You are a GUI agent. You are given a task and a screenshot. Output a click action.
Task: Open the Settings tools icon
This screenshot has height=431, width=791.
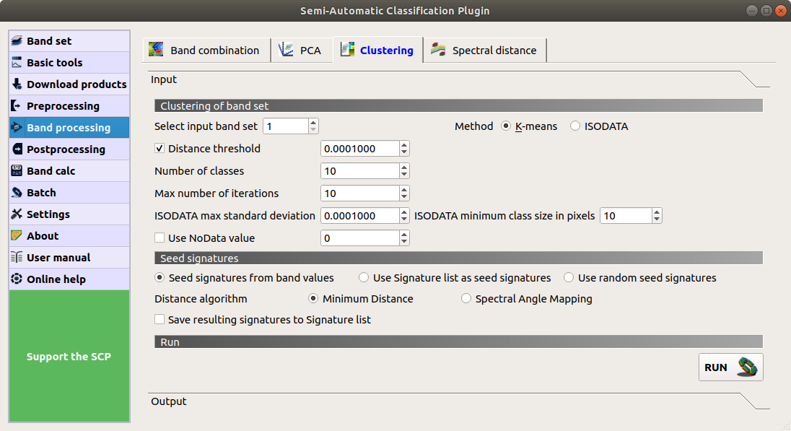17,214
